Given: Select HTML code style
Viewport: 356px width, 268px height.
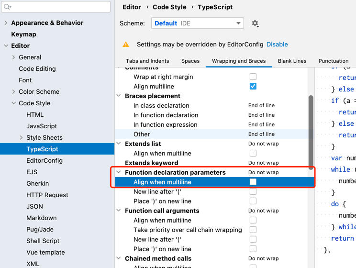Looking at the screenshot, I should pyautogui.click(x=35, y=115).
